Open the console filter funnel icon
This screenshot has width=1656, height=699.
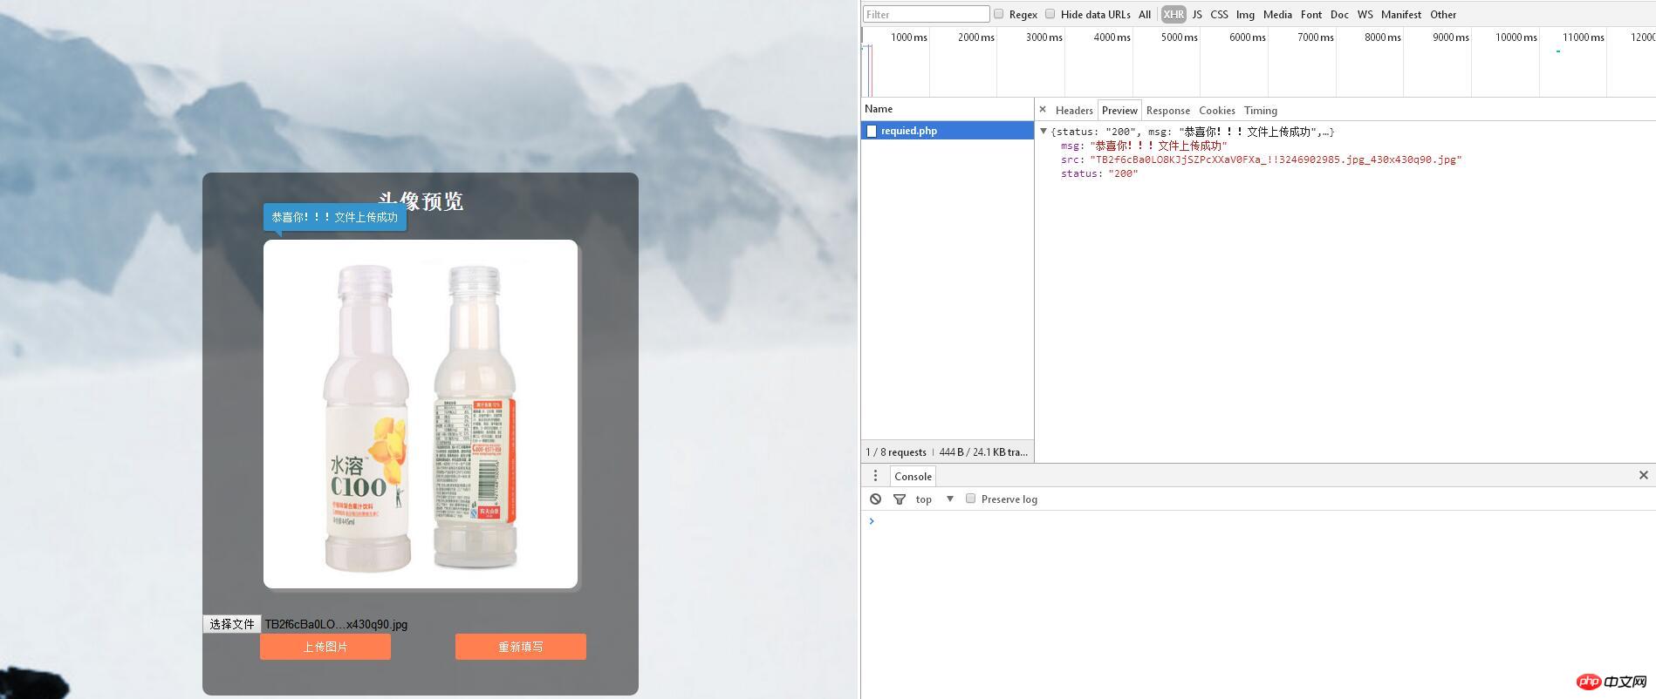tap(900, 499)
